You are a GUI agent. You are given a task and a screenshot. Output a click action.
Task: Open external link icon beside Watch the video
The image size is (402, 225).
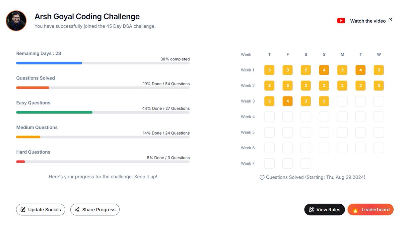click(390, 20)
